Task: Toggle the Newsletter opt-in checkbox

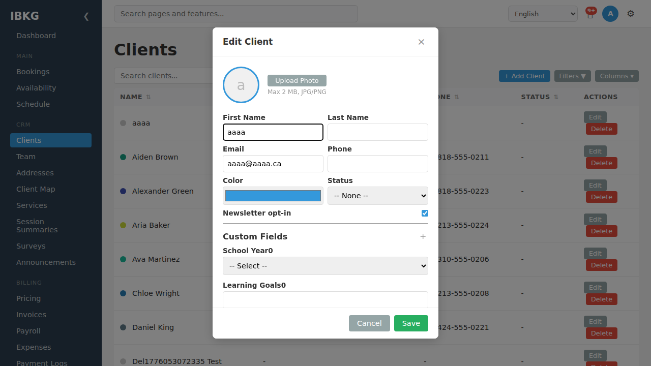Action: 425,213
